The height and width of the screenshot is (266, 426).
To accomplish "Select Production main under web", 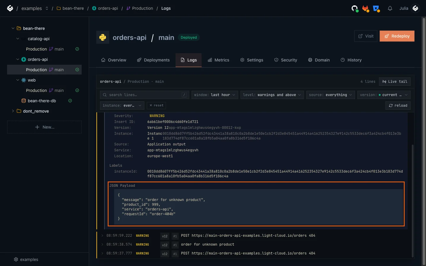I will (x=44, y=90).
